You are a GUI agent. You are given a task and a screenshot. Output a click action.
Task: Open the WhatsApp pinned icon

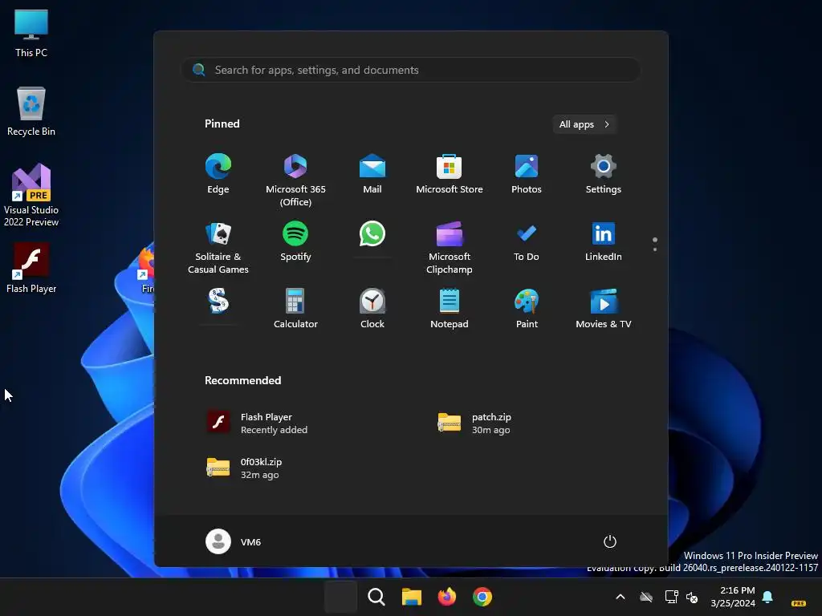point(372,234)
